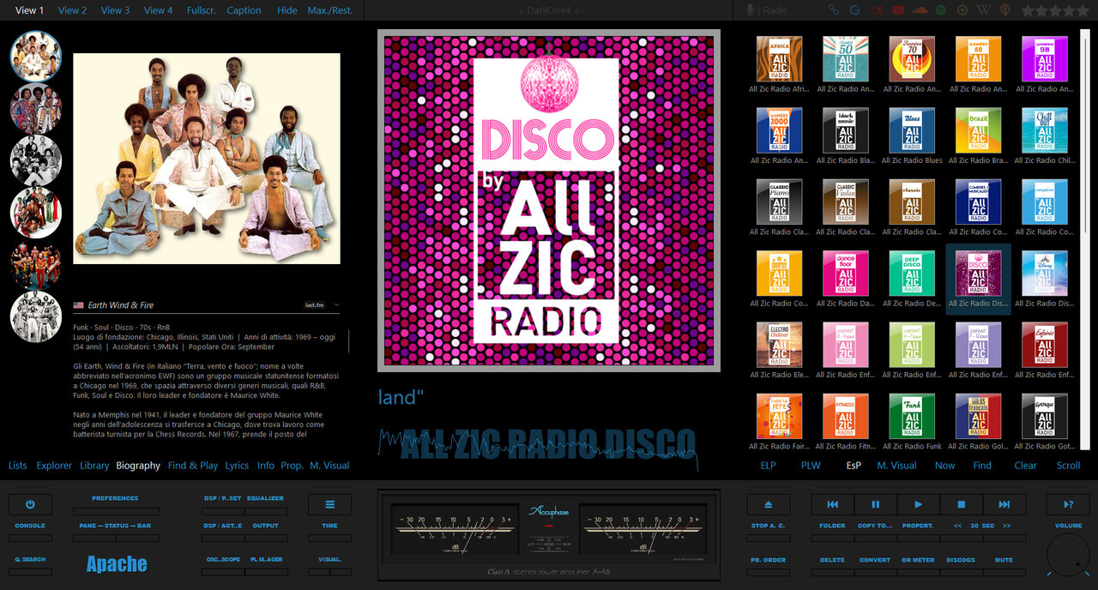Click the random play button
The width and height of the screenshot is (1098, 590).
pos(1068,504)
